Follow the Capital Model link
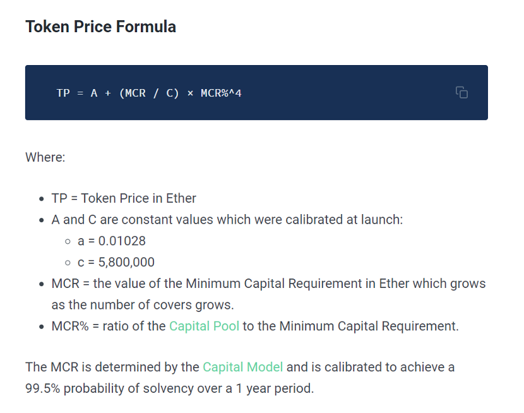 [243, 368]
